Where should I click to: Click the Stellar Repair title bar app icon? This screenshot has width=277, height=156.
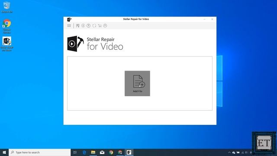click(69, 19)
